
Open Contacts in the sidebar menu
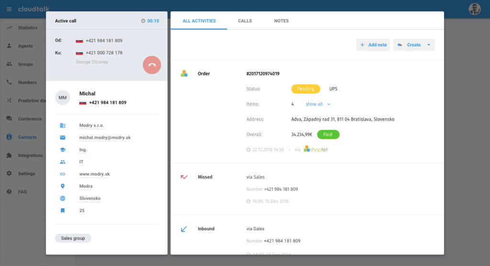[27, 137]
